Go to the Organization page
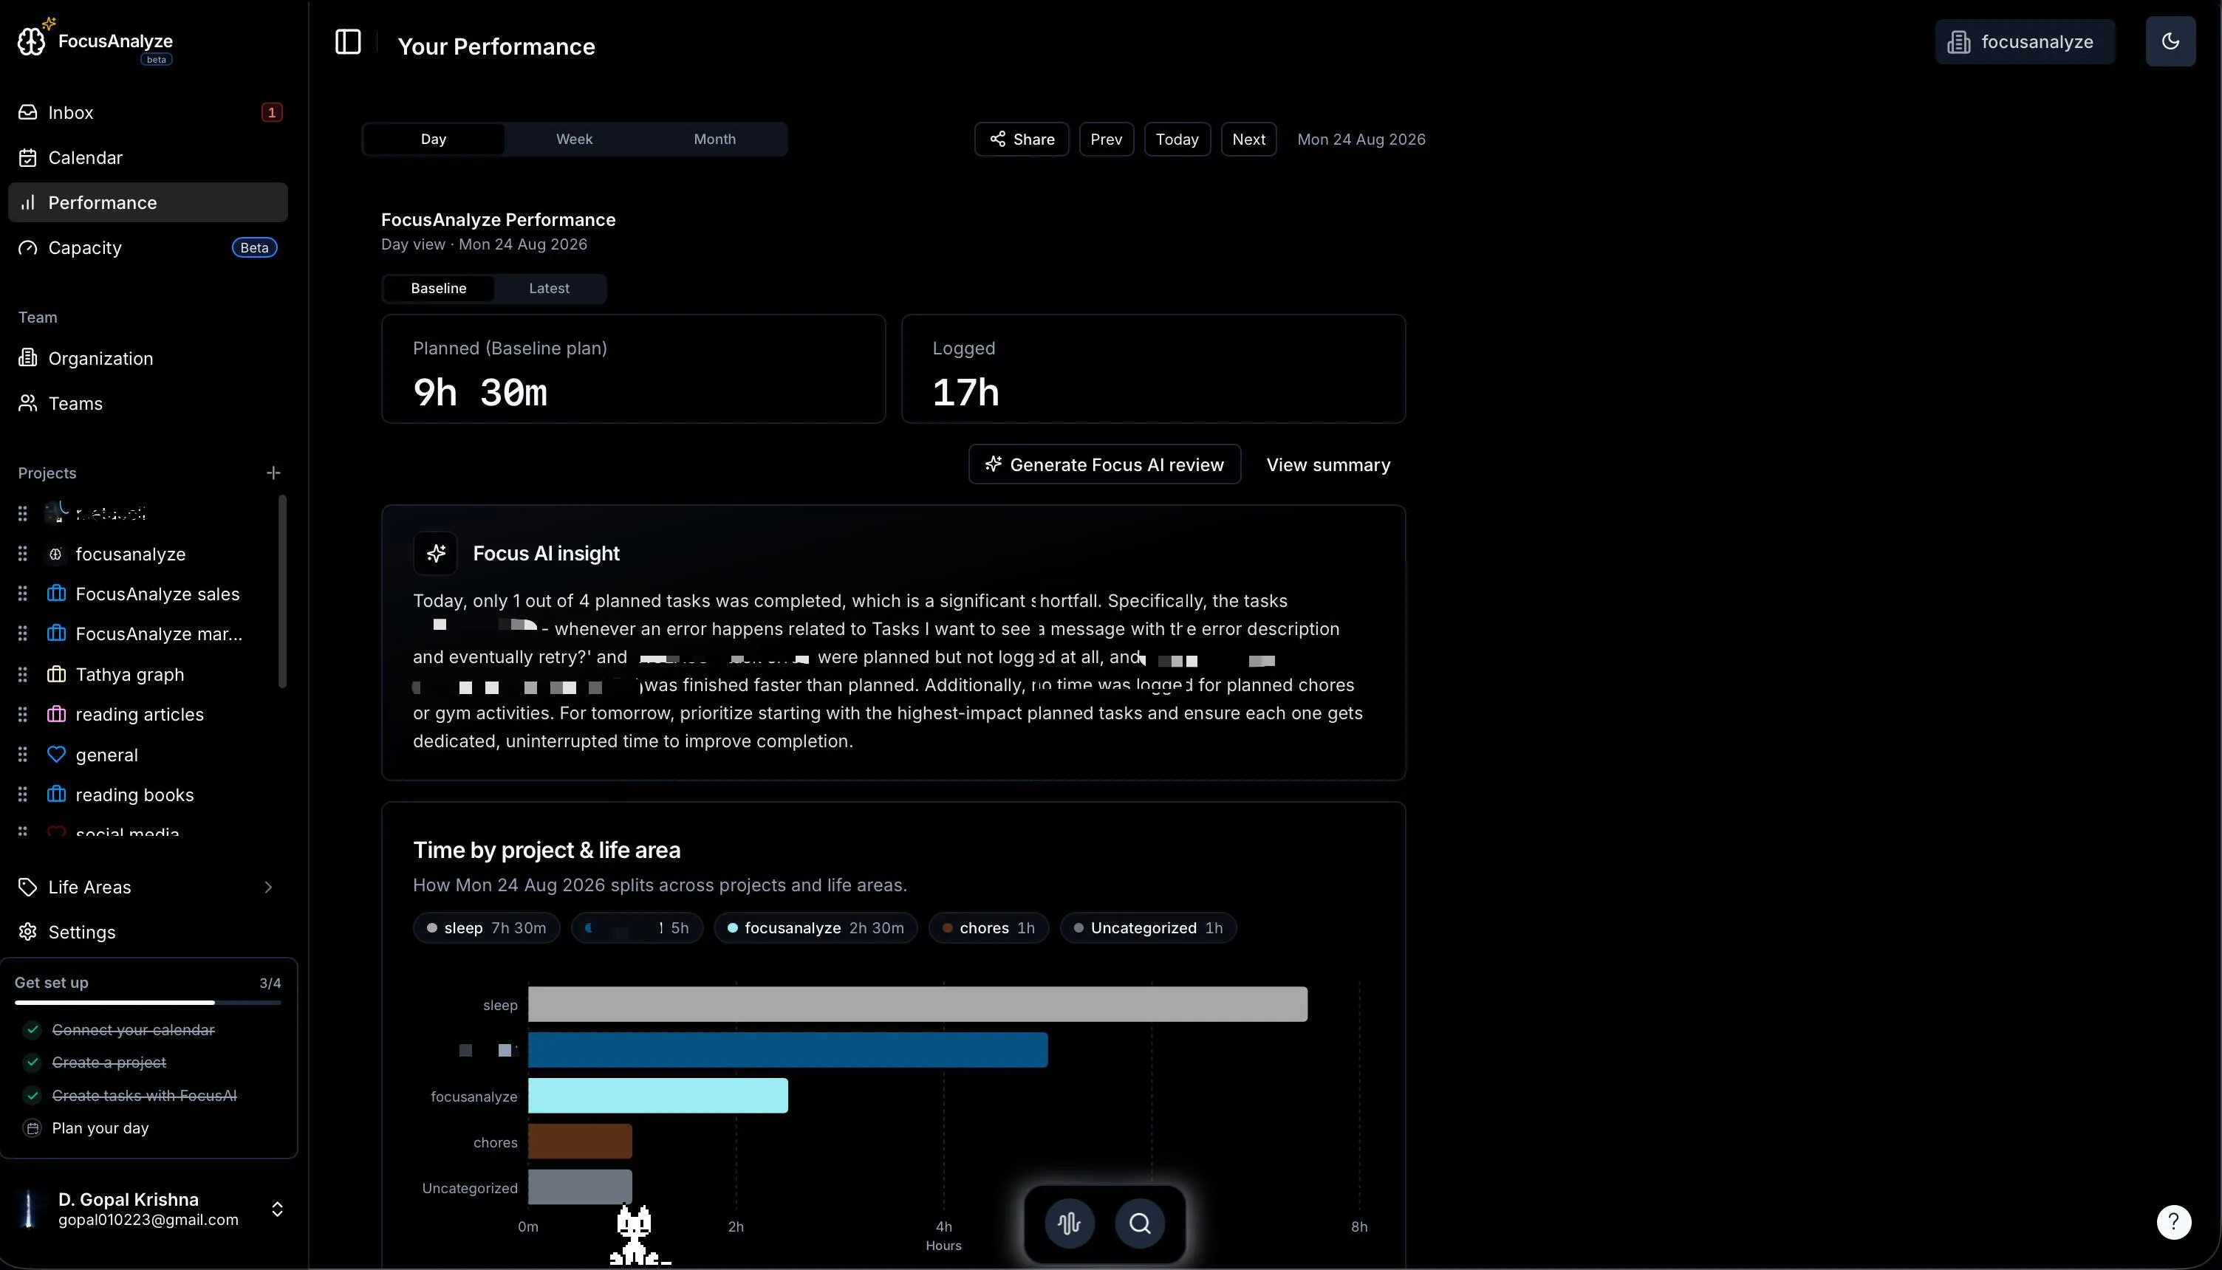The image size is (2222, 1270). (148, 359)
